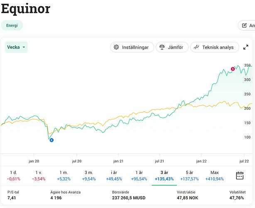Click the gear icon in Inställningar
The width and height of the screenshot is (255, 208).
click(x=117, y=47)
